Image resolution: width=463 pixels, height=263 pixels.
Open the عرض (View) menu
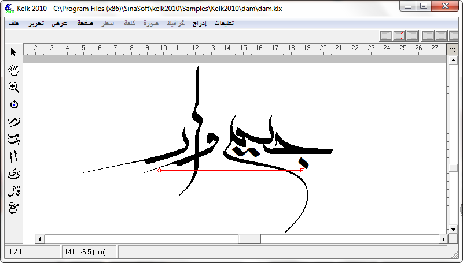(x=60, y=24)
